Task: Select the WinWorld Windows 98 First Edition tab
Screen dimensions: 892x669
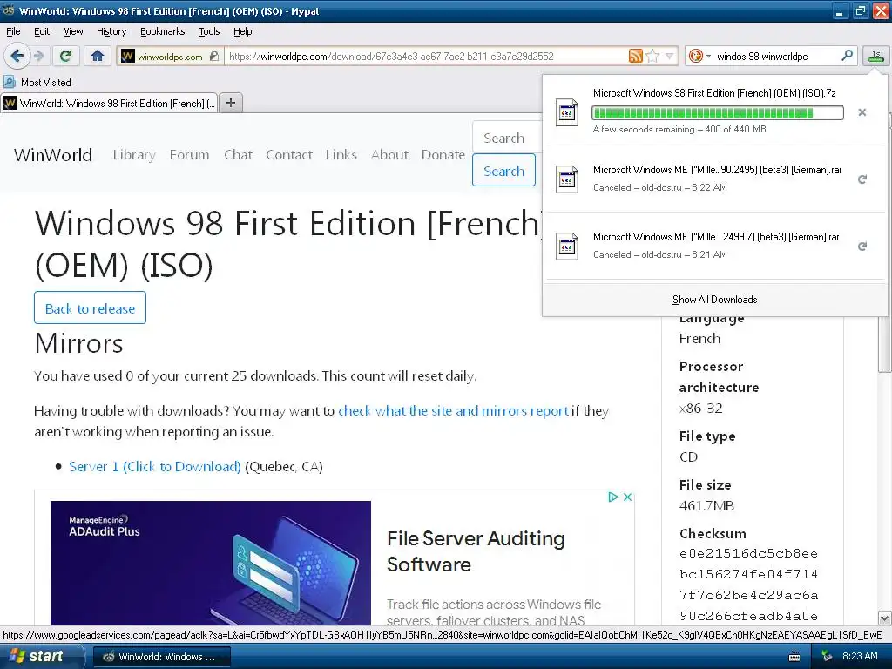Action: [109, 103]
